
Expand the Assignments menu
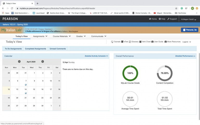(40, 36)
